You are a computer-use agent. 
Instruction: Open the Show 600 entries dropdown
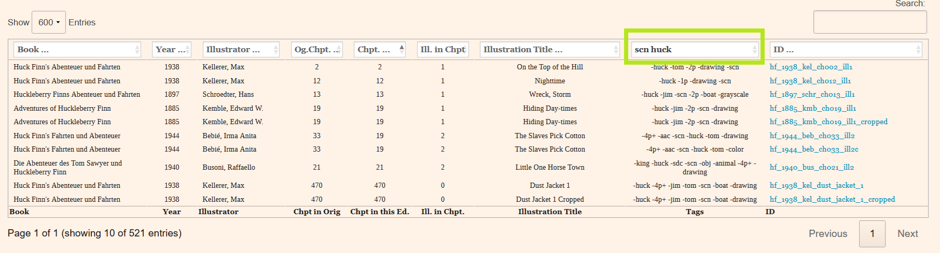click(49, 22)
